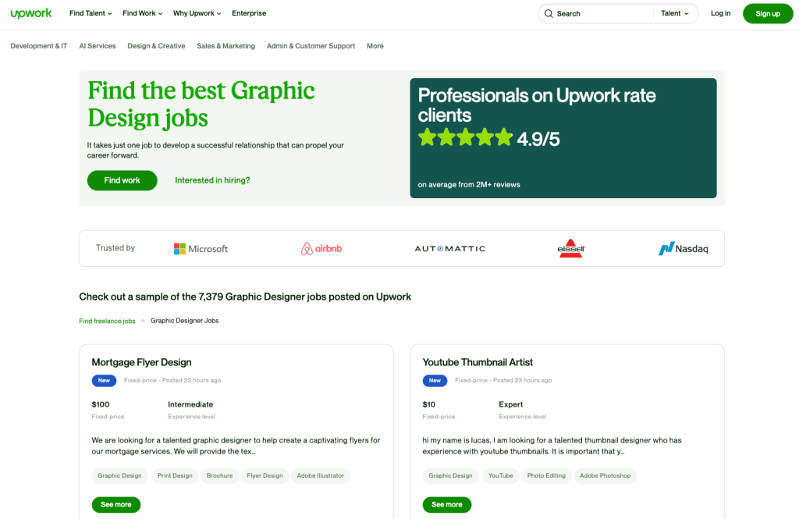This screenshot has width=799, height=519.
Task: Expand the Why Upwork menu
Action: (x=197, y=13)
